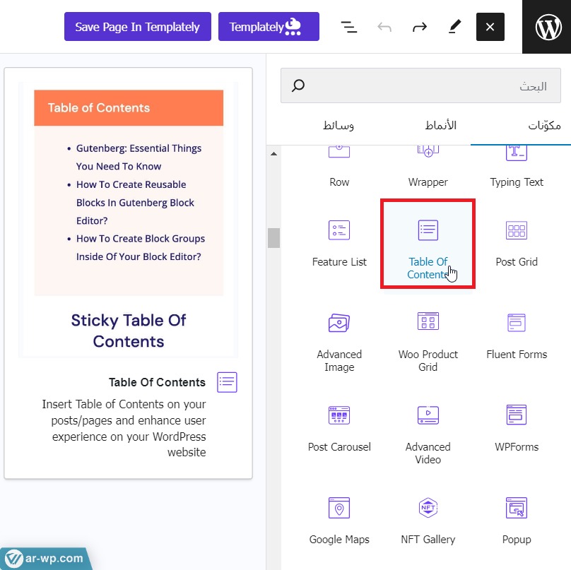Focus the block search field
Image resolution: width=571 pixels, height=570 pixels.
tap(420, 85)
